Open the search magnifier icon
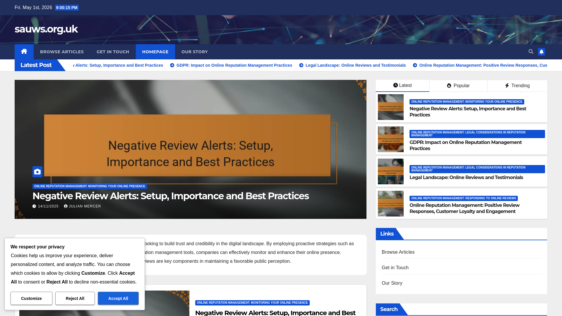The image size is (562, 316). (x=531, y=51)
